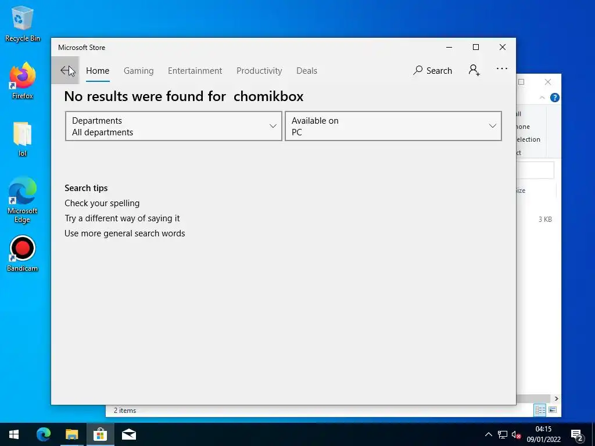Viewport: 595px width, 446px height.
Task: Click the "Try a different way of saying it" tip
Action: [122, 218]
